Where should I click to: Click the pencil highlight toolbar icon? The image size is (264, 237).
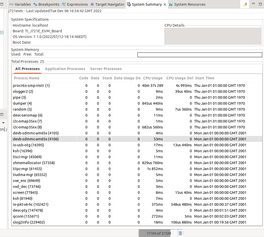pos(245,4)
